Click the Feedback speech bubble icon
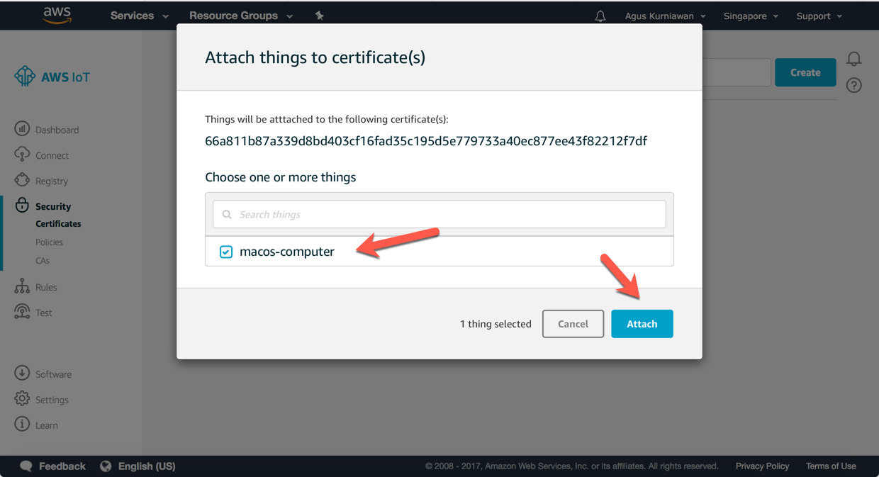 [x=26, y=466]
